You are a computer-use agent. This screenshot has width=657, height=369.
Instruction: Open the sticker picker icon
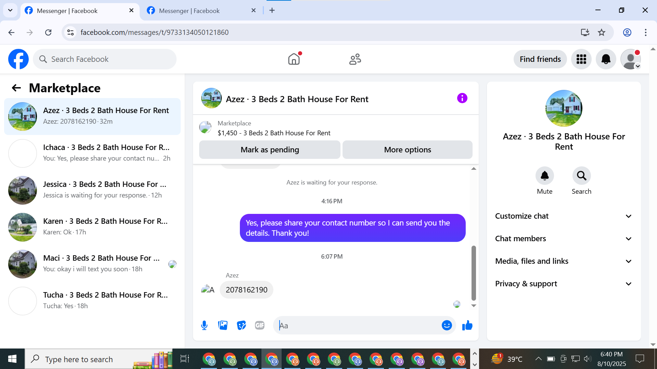click(241, 325)
